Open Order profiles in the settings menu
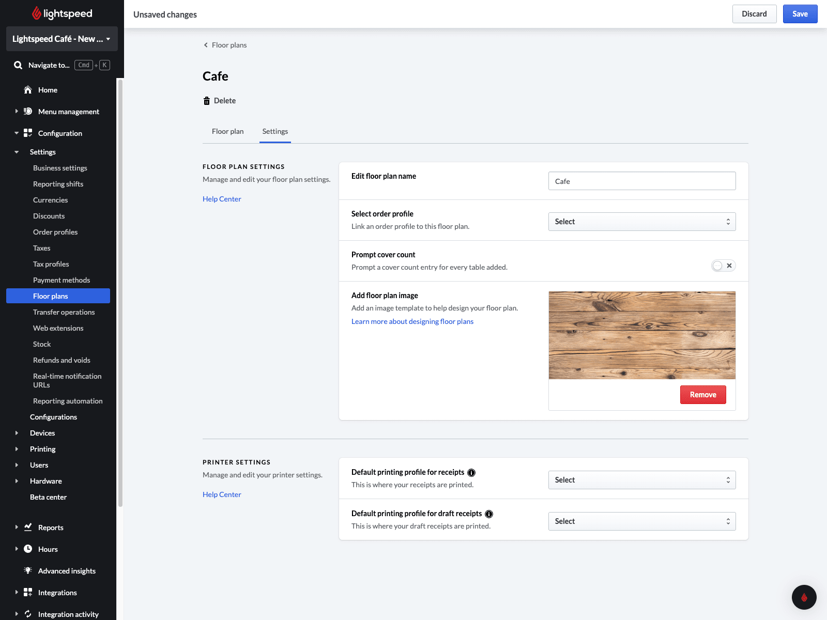827x620 pixels. pyautogui.click(x=55, y=232)
